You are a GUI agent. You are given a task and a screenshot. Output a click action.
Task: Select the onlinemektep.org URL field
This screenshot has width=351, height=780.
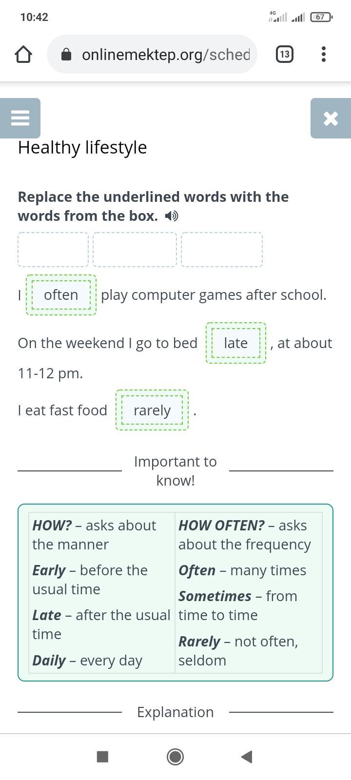coord(152,54)
